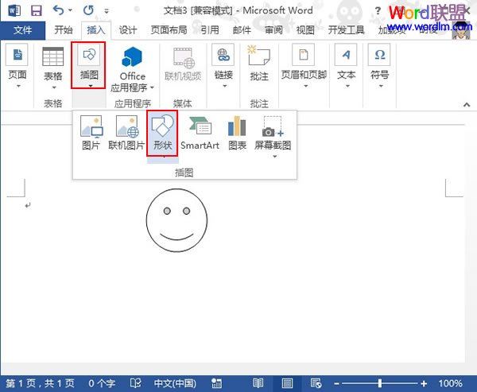477x392 pixels.
Task: Click the Save icon in quick access toolbar
Action: click(36, 11)
